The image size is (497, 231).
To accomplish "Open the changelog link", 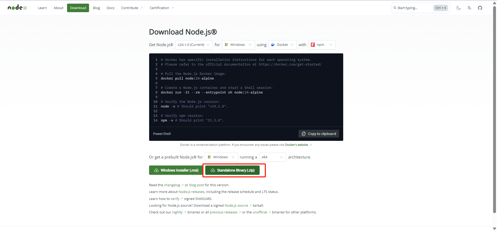I will (x=172, y=185).
